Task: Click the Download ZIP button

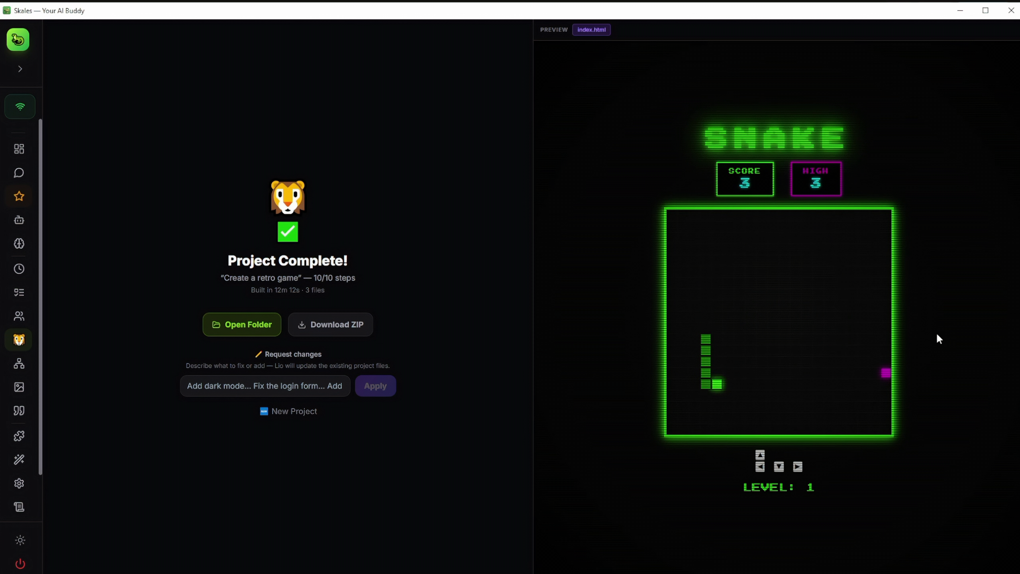Action: 330,324
